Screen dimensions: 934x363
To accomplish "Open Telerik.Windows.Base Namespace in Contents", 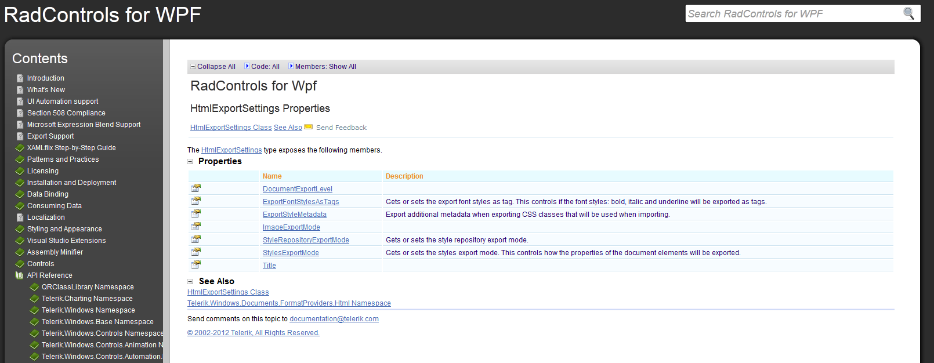I will (x=97, y=322).
